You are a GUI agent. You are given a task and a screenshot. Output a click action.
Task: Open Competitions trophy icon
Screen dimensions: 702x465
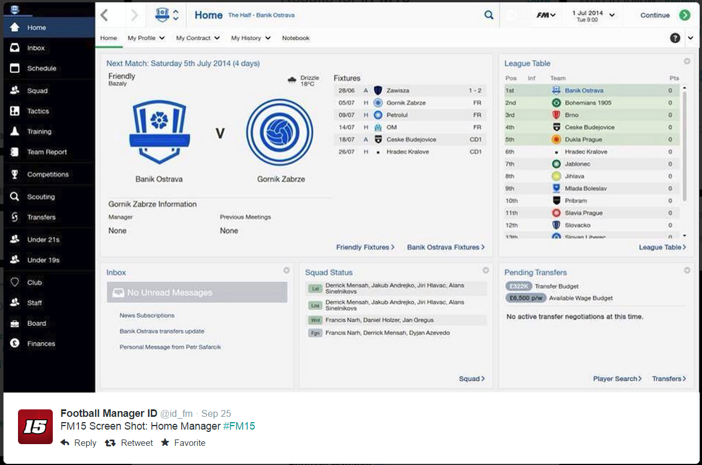point(15,174)
